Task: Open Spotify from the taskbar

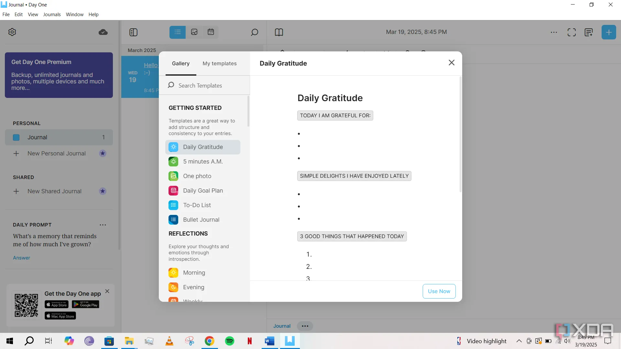Action: [x=230, y=341]
